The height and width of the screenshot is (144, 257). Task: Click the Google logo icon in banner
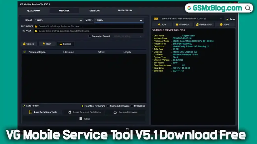pyautogui.click(x=189, y=8)
